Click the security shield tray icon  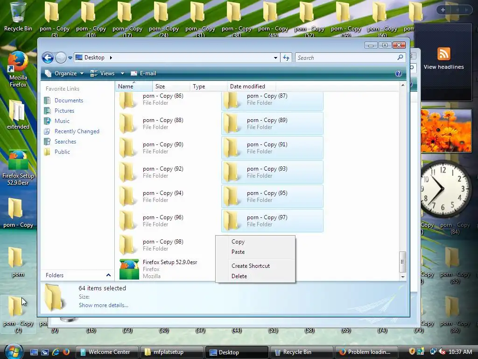pos(412,352)
